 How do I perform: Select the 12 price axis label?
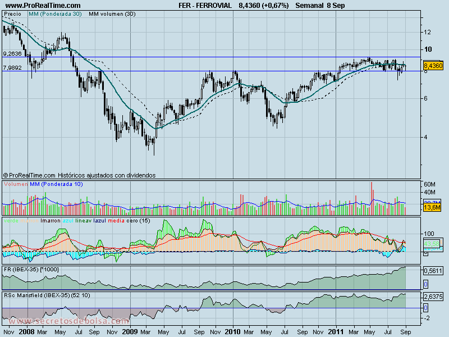point(427,32)
